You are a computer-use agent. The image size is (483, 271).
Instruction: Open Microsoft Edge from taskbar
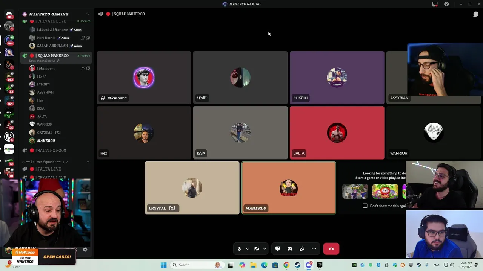click(264, 265)
